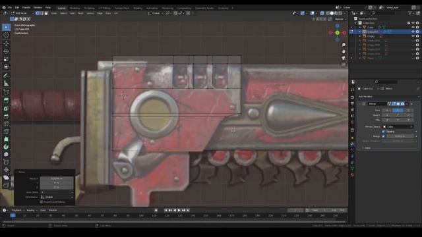422x237 pixels.
Task: Open the Render menu
Action: (26, 7)
